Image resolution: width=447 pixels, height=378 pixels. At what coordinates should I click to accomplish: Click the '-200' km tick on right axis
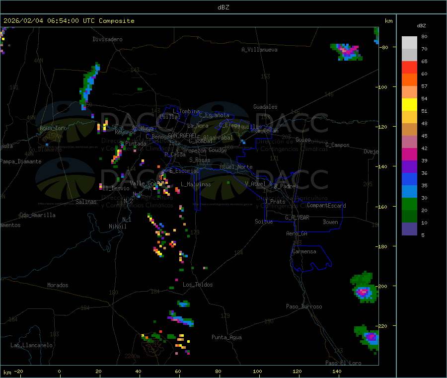[382, 286]
